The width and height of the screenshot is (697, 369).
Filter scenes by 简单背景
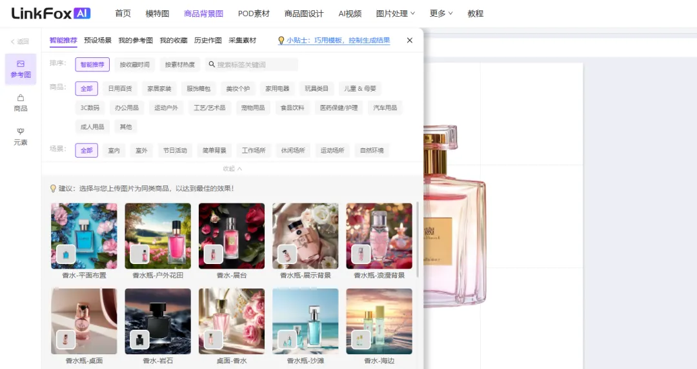coord(214,150)
